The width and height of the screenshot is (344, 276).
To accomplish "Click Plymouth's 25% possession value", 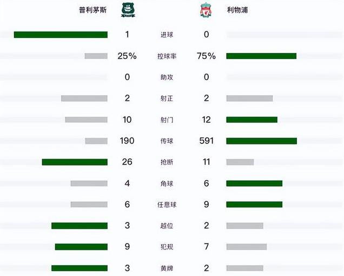I will tap(127, 56).
